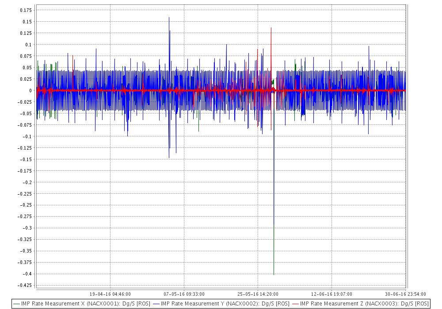Click the -0.05 y-axis label
Viewport: 442px width, 309px height.
coord(26,113)
